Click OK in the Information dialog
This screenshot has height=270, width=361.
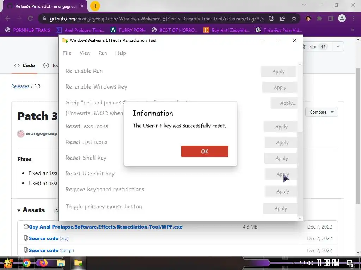click(x=205, y=151)
